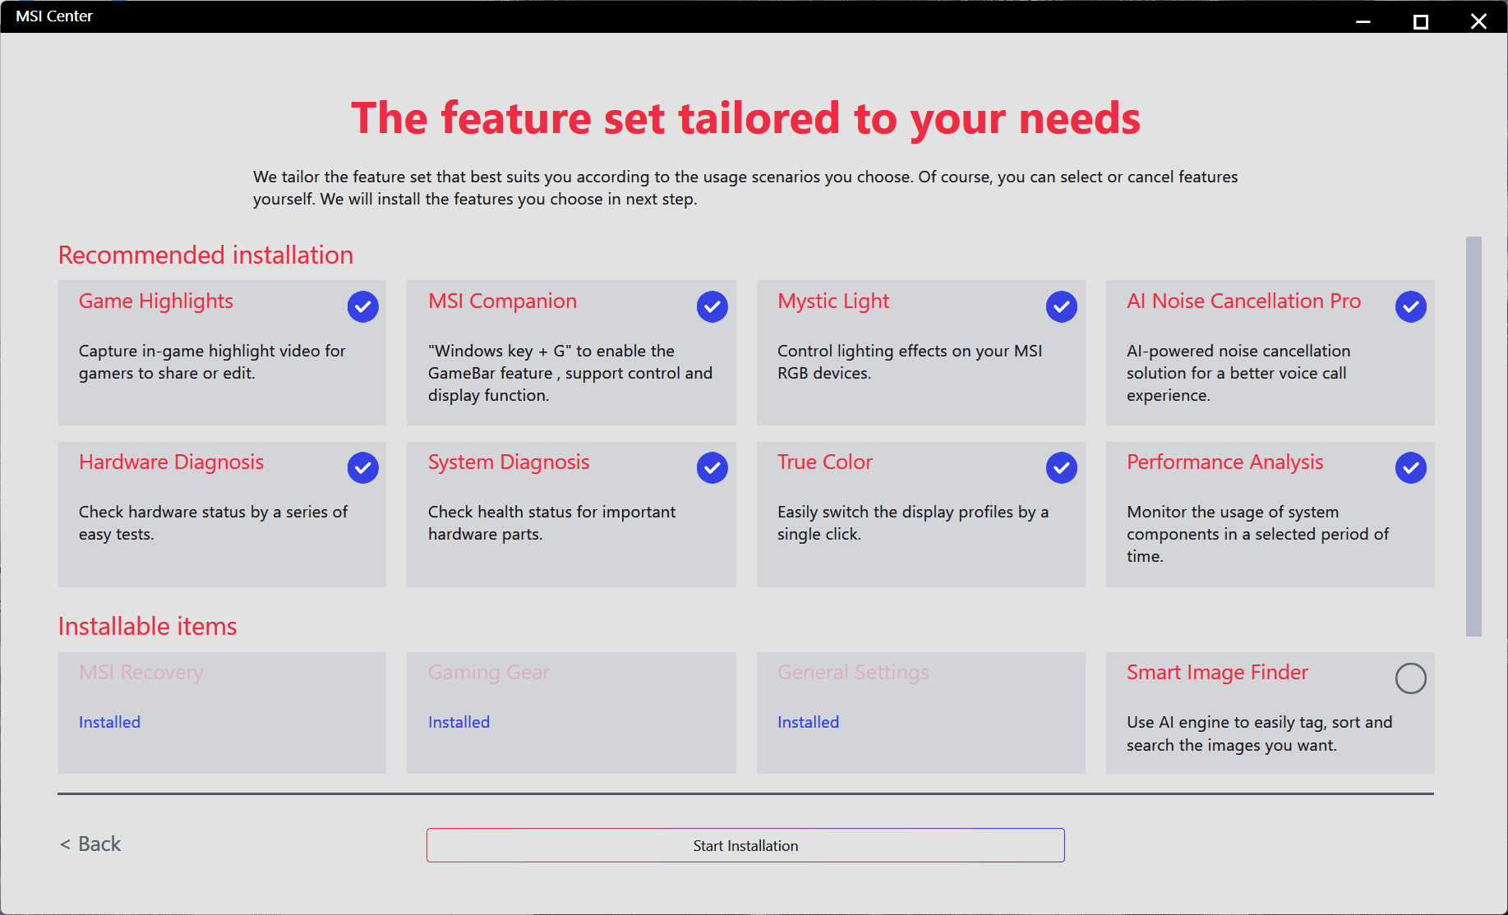The height and width of the screenshot is (915, 1508).
Task: Click the Game Highlights title text
Action: [156, 301]
